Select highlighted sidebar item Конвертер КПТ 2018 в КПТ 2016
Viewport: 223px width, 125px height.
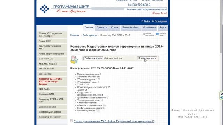[x=52, y=81]
